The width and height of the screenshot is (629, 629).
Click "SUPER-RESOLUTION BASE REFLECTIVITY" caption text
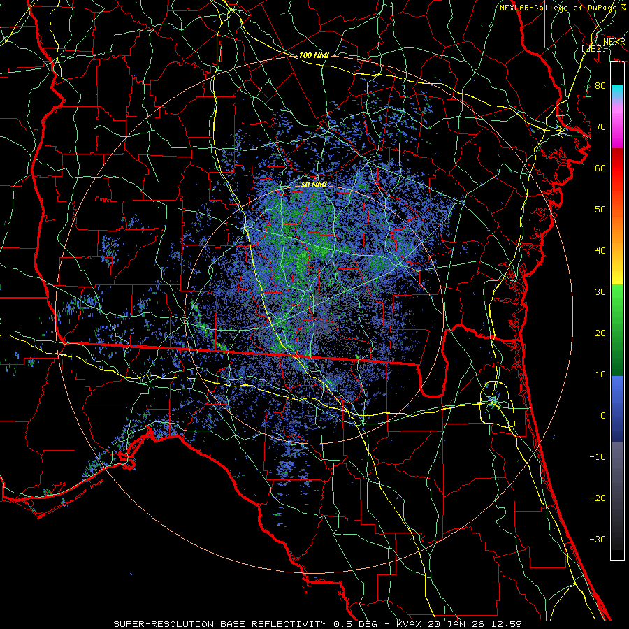click(220, 624)
